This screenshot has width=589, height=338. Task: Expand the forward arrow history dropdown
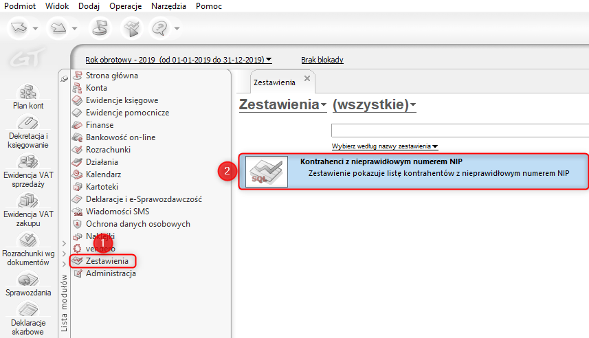click(x=74, y=28)
